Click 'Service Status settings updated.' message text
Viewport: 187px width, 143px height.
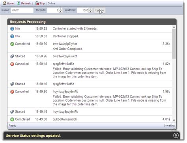(x=34, y=135)
